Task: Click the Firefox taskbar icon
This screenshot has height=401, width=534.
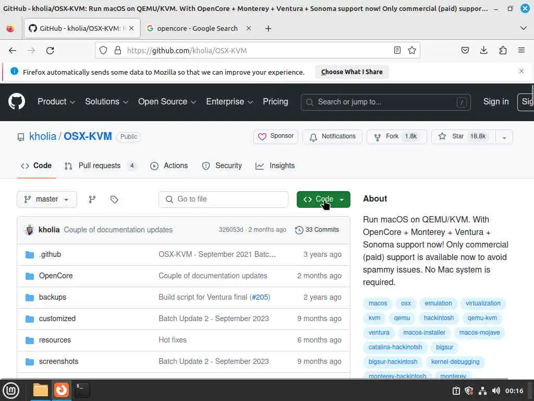Action: pyautogui.click(x=62, y=390)
